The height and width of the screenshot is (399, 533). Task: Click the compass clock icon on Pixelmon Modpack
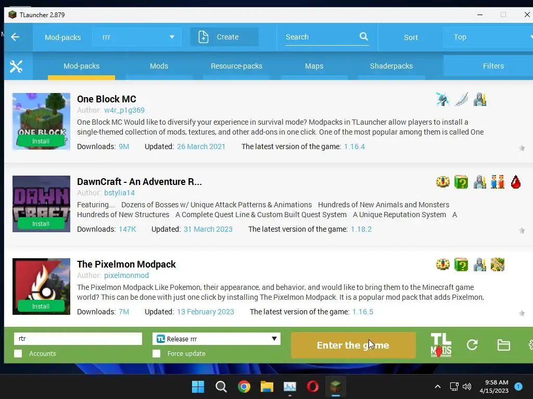(x=442, y=264)
